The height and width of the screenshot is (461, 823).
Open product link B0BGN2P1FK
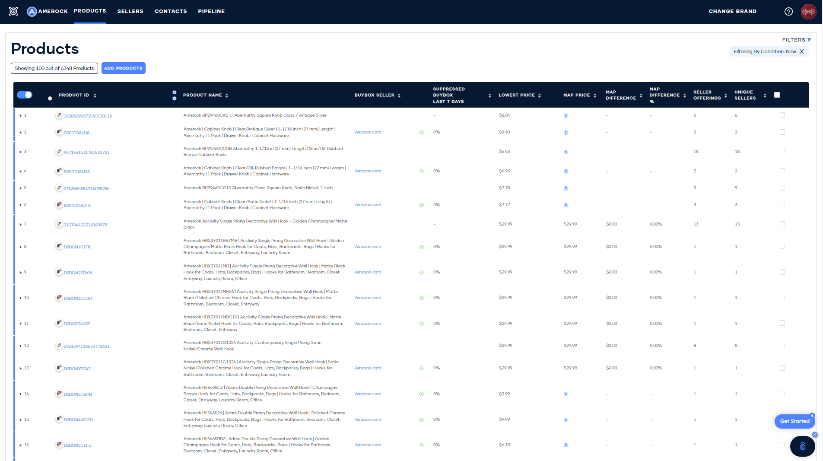click(77, 247)
